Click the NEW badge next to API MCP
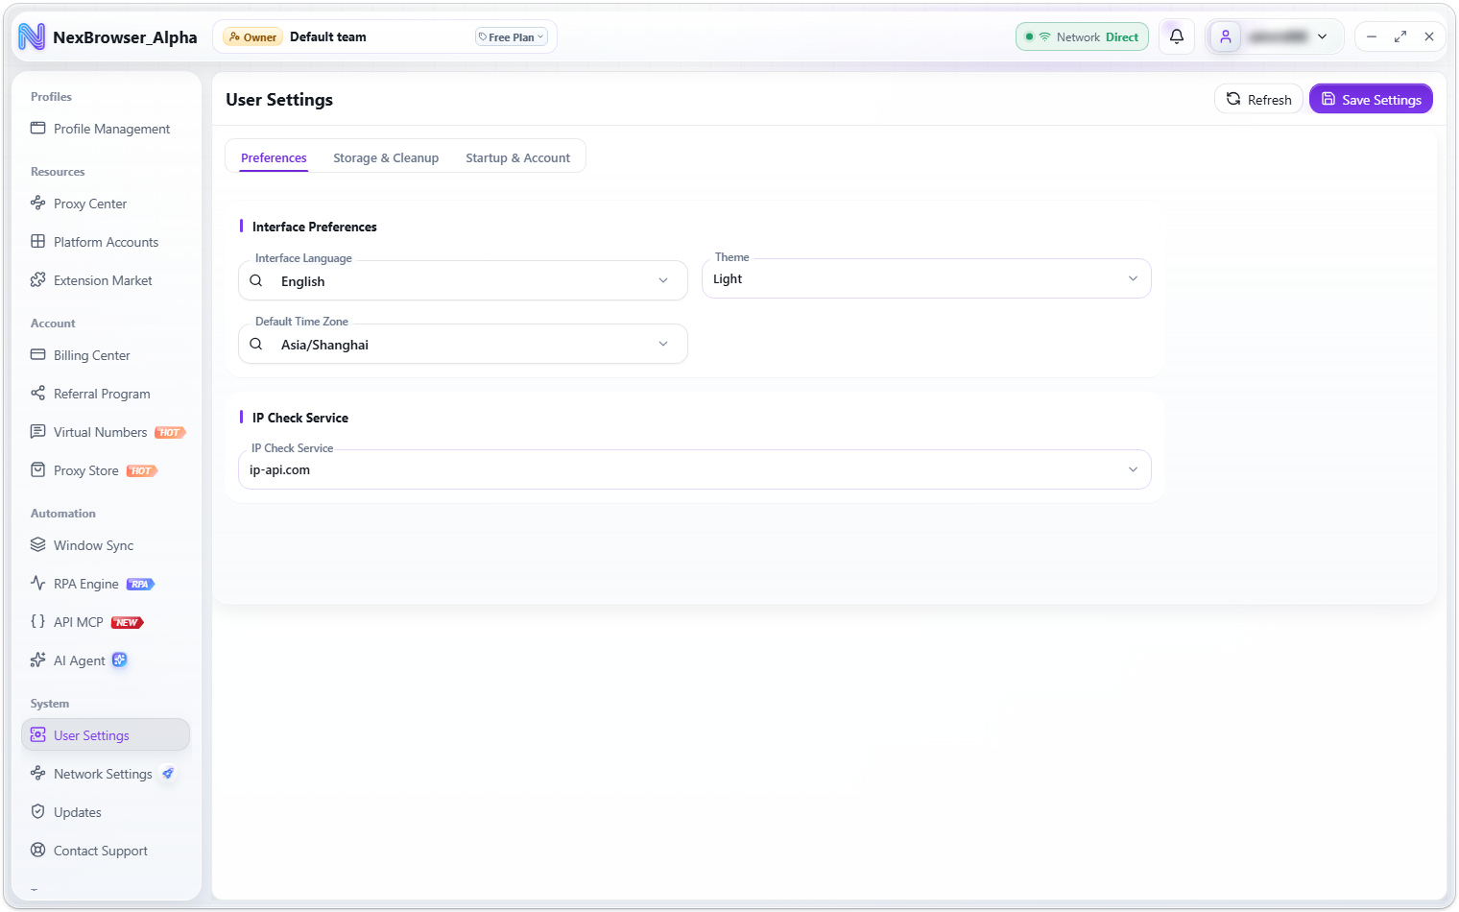This screenshot has height=912, width=1459. point(127,622)
